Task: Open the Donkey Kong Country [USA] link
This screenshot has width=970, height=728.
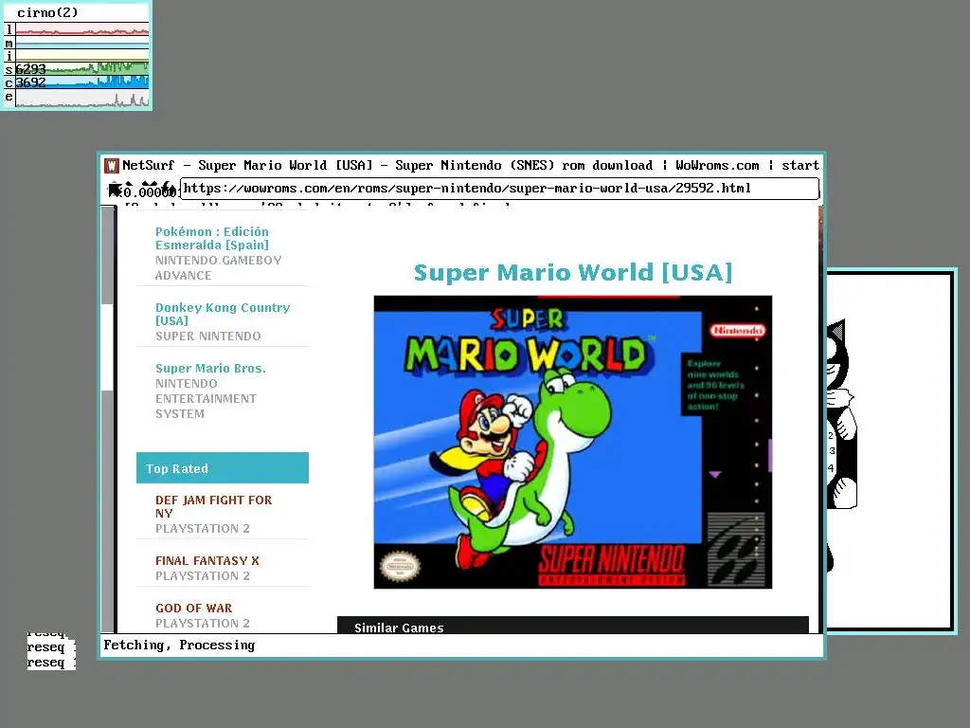Action: (222, 314)
